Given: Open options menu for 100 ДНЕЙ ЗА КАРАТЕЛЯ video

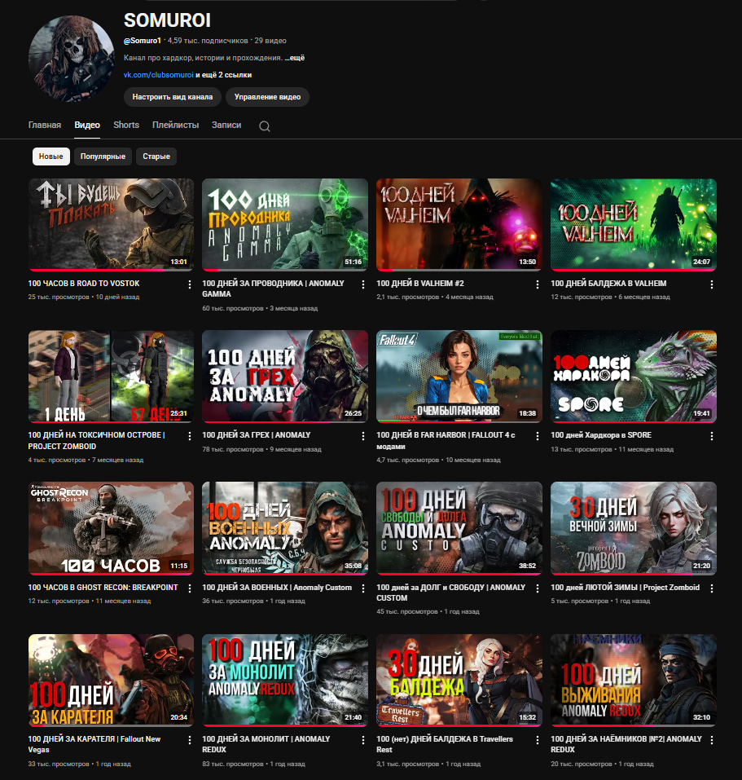Looking at the screenshot, I should coord(189,740).
